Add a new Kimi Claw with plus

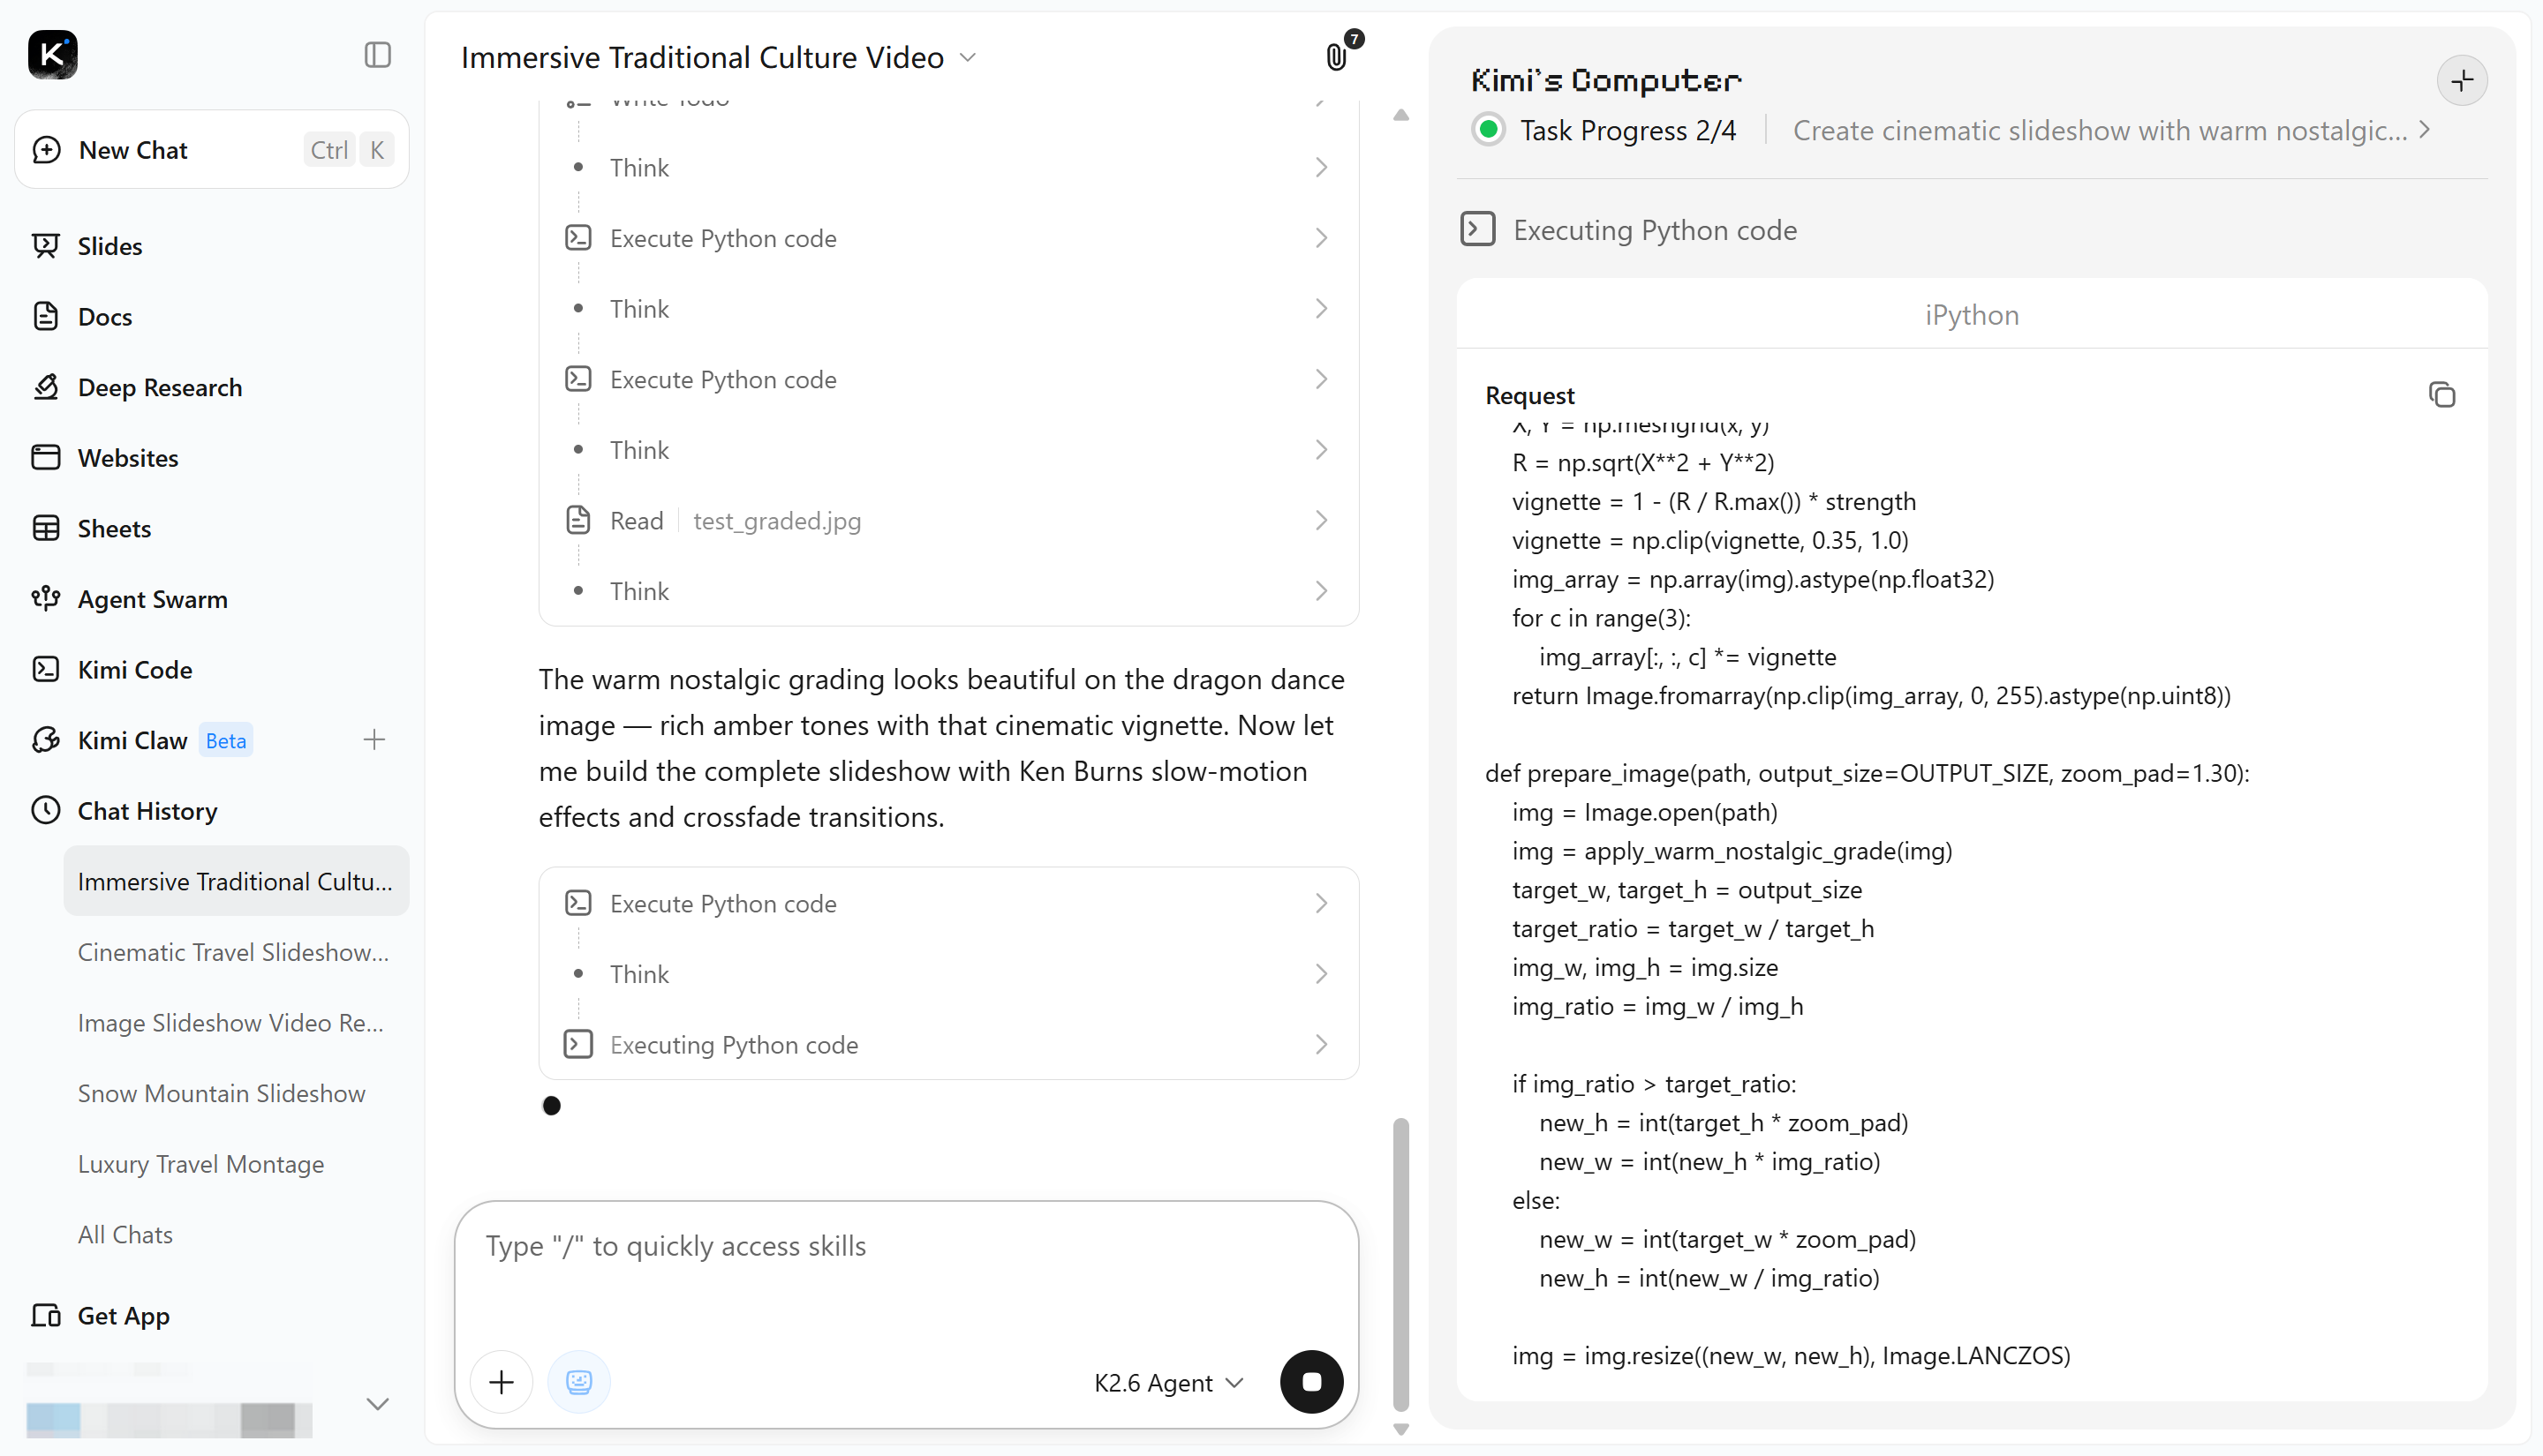[374, 741]
